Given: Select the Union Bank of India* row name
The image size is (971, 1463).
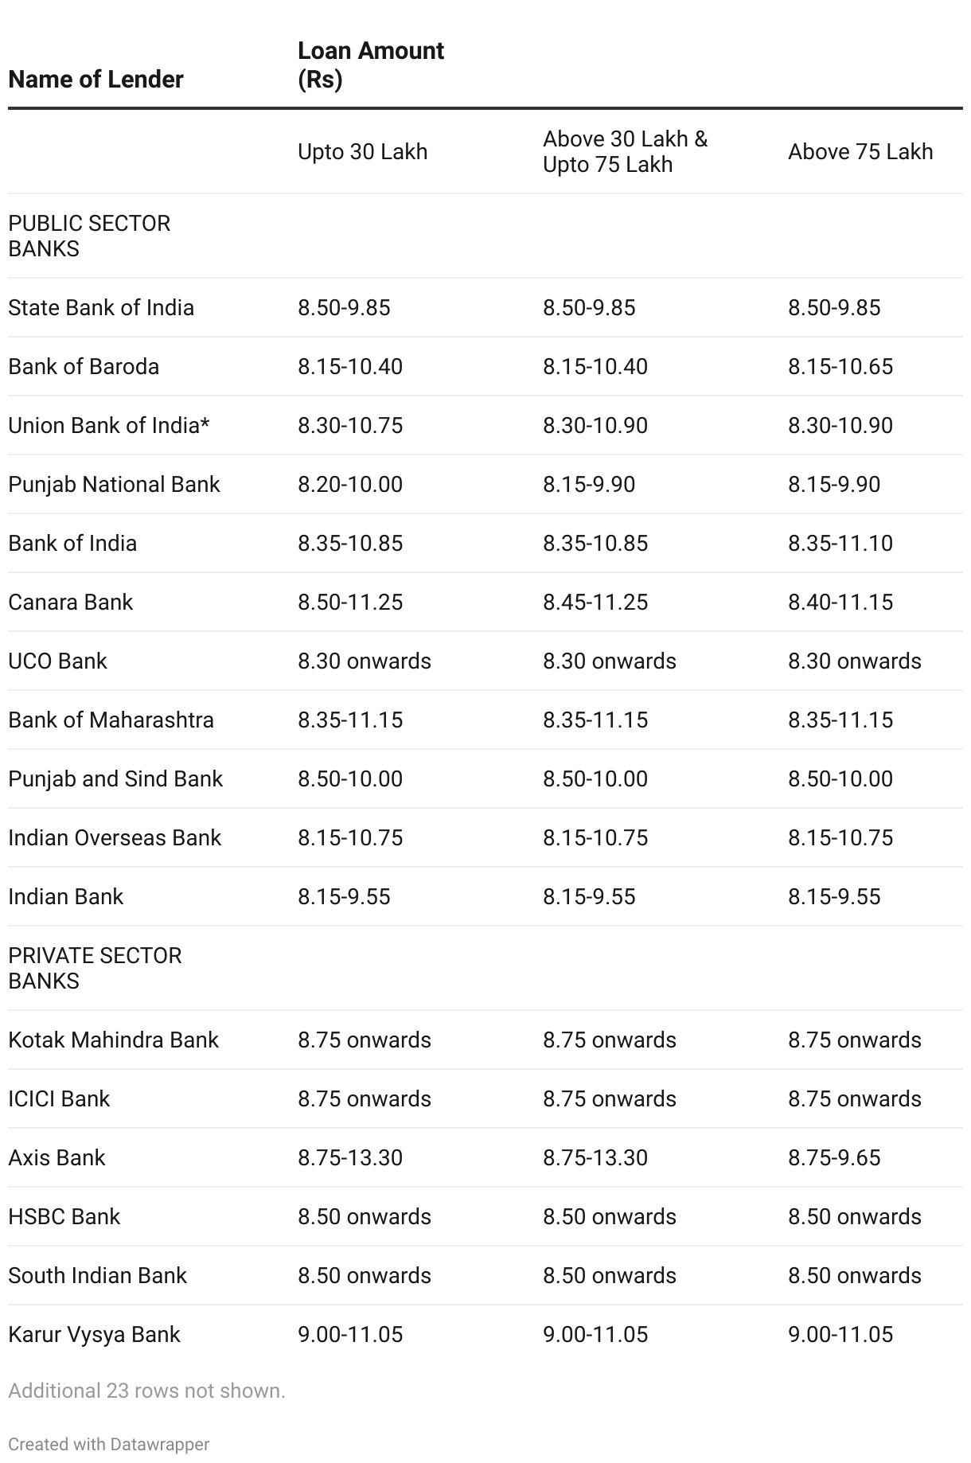Looking at the screenshot, I should (x=109, y=426).
